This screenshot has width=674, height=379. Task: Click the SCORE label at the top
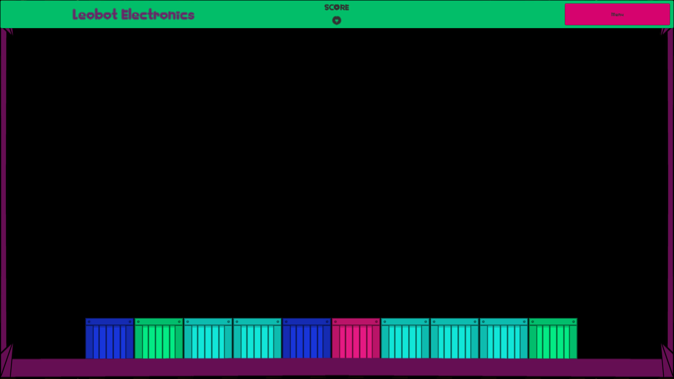click(x=337, y=7)
